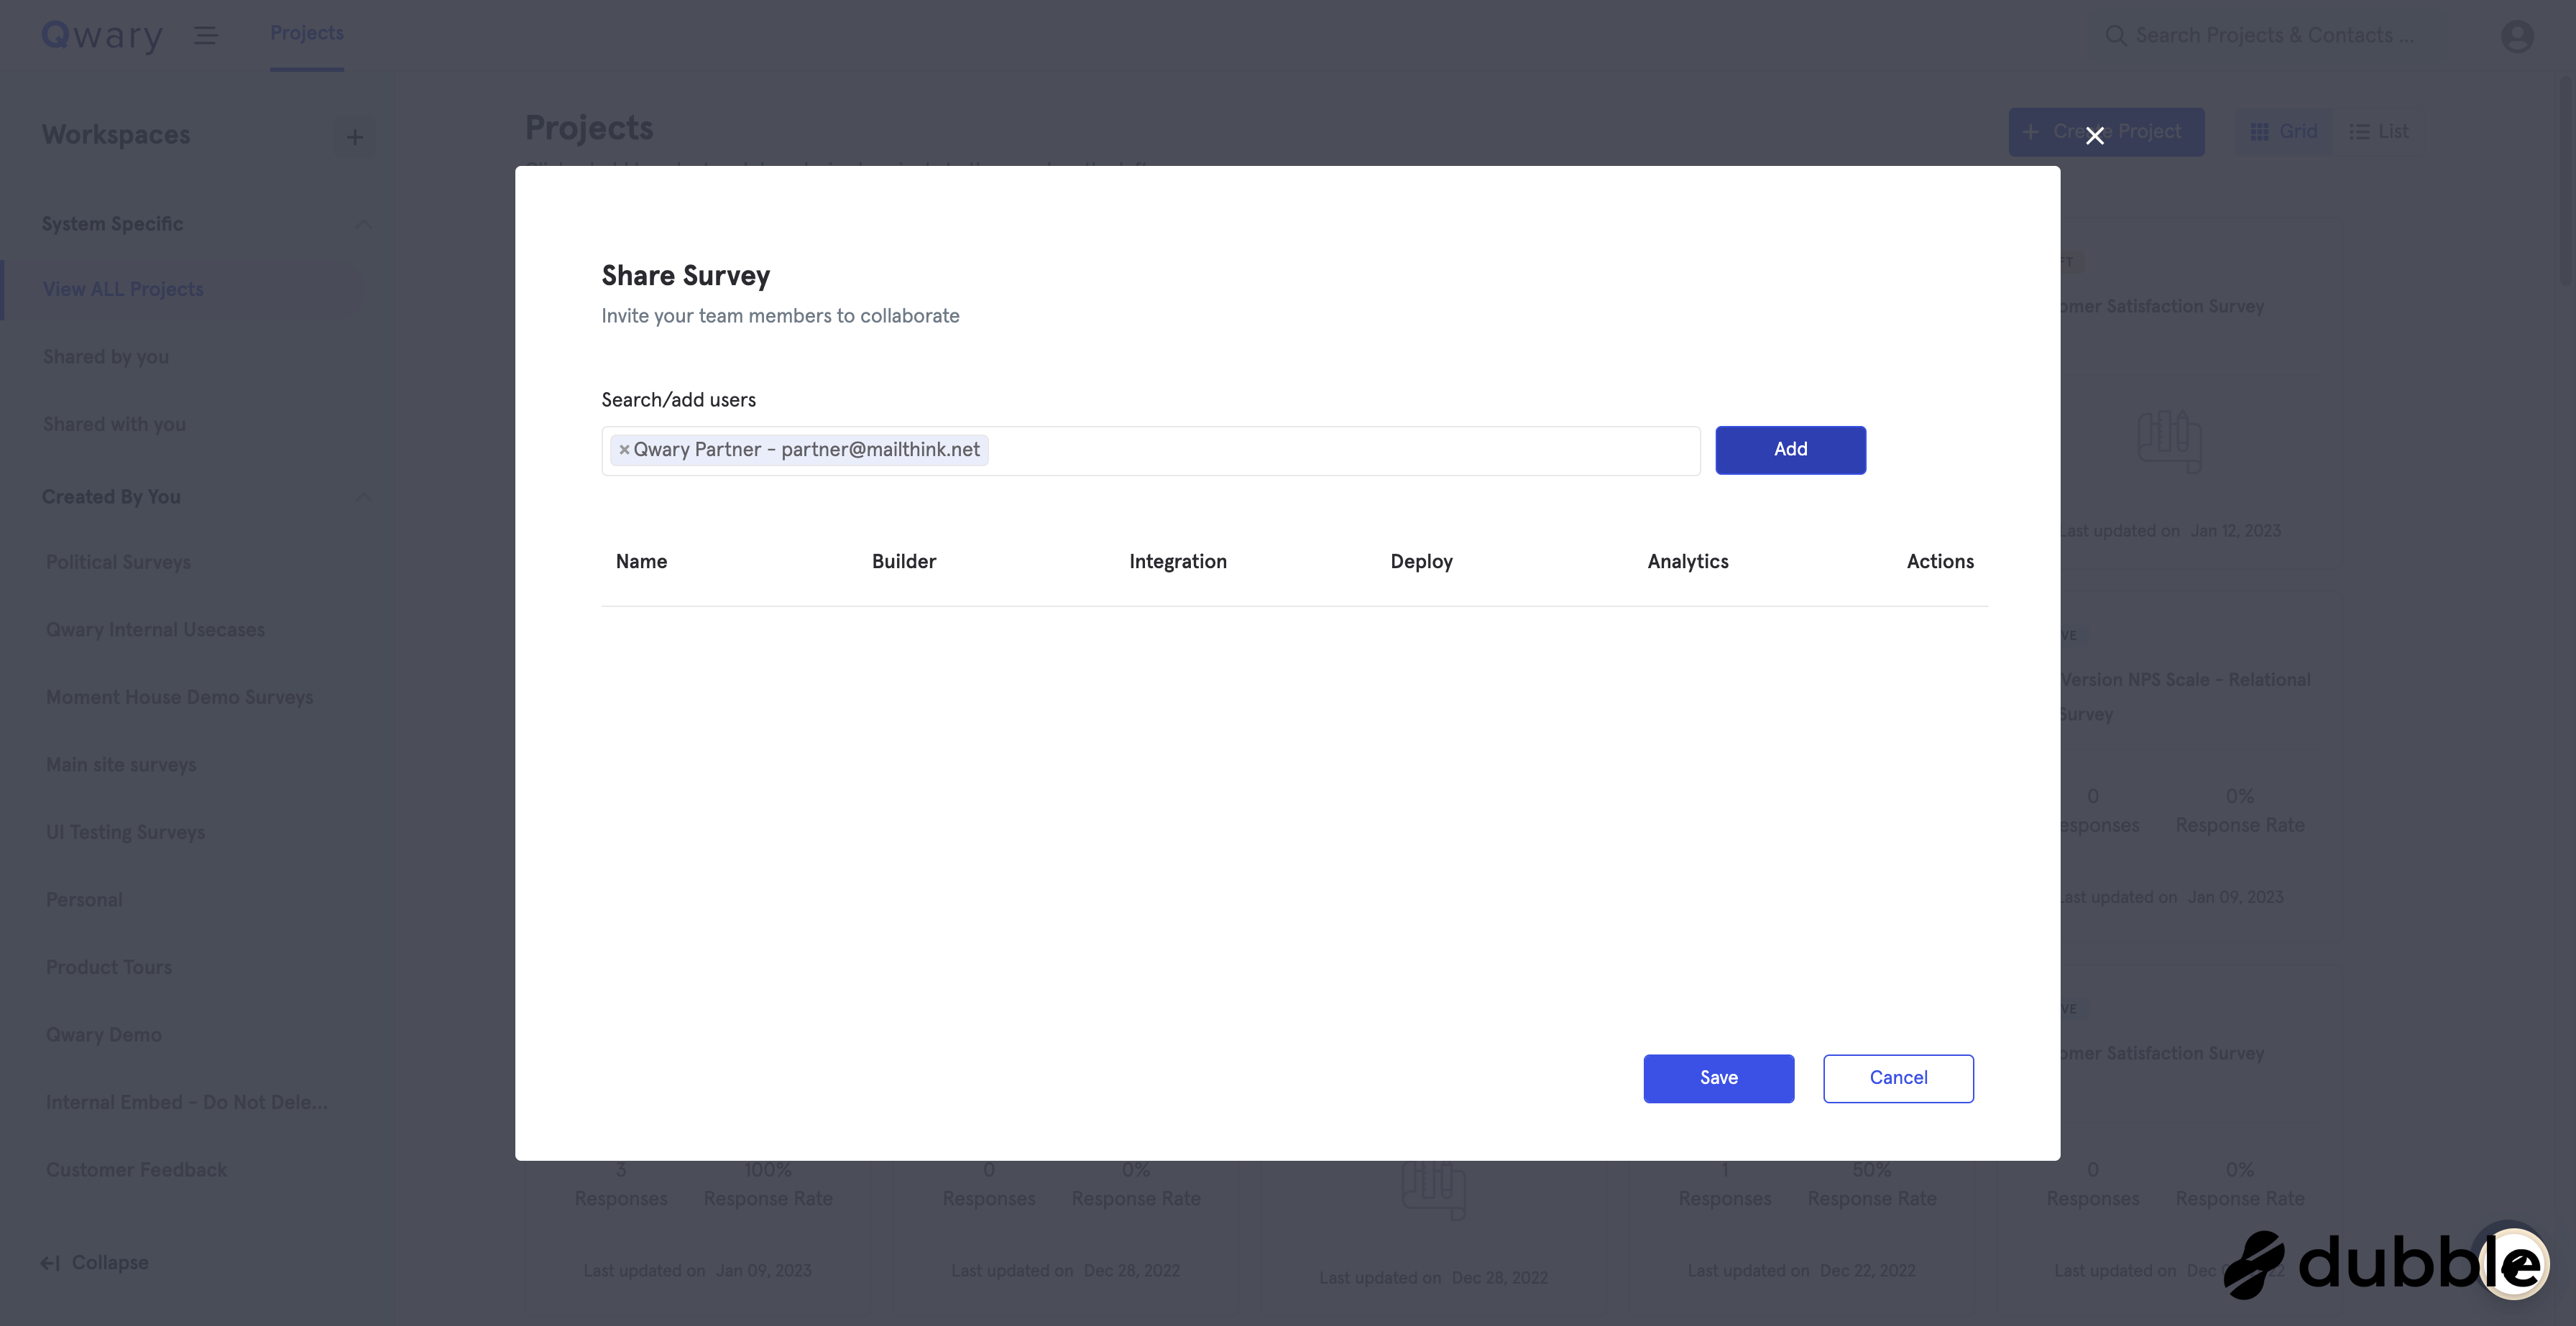Image resolution: width=2576 pixels, height=1326 pixels.
Task: Select the Projects navigation tab
Action: pos(306,33)
